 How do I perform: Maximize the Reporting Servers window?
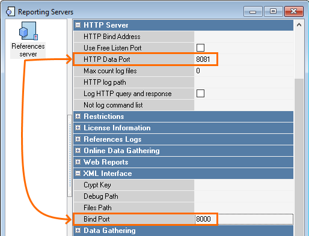point(273,11)
